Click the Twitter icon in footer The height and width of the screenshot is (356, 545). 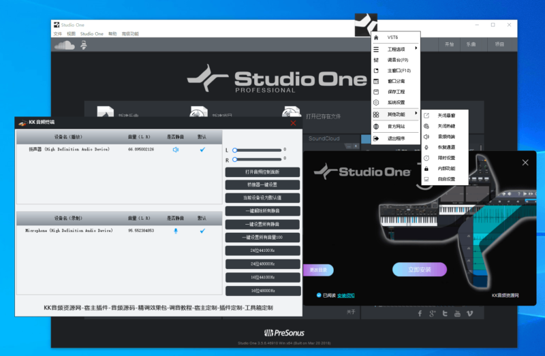coord(445,313)
